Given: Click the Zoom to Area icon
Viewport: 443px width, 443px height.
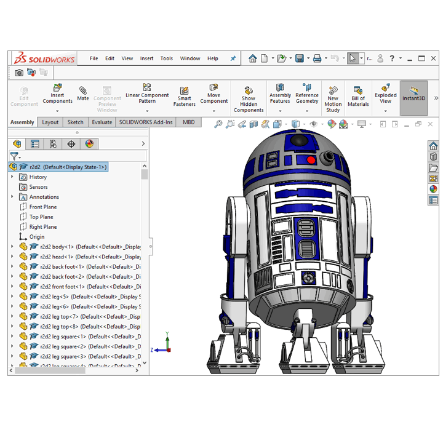Looking at the screenshot, I should pos(230,124).
